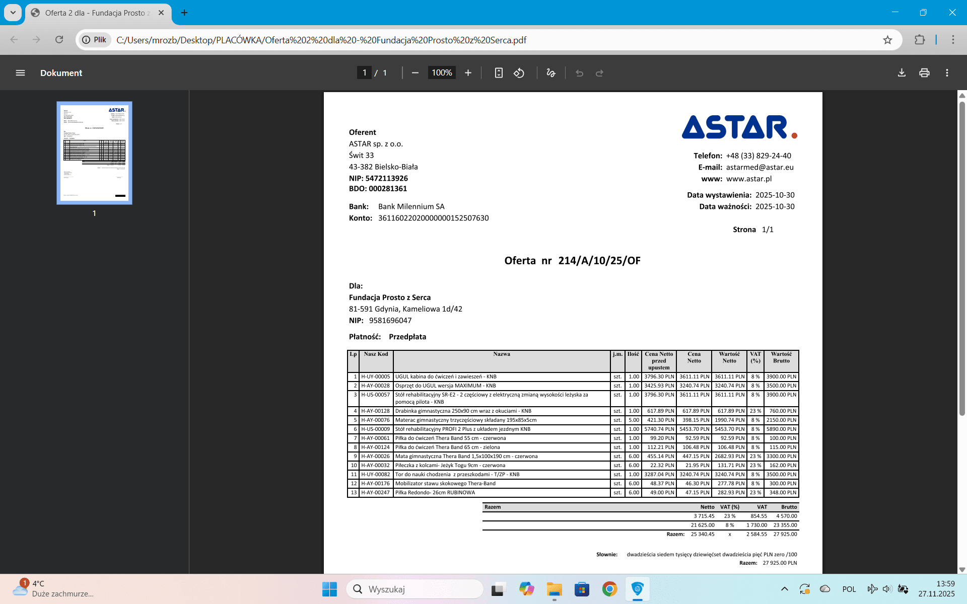Open the browser extensions menu
The image size is (967, 604).
pyautogui.click(x=920, y=40)
